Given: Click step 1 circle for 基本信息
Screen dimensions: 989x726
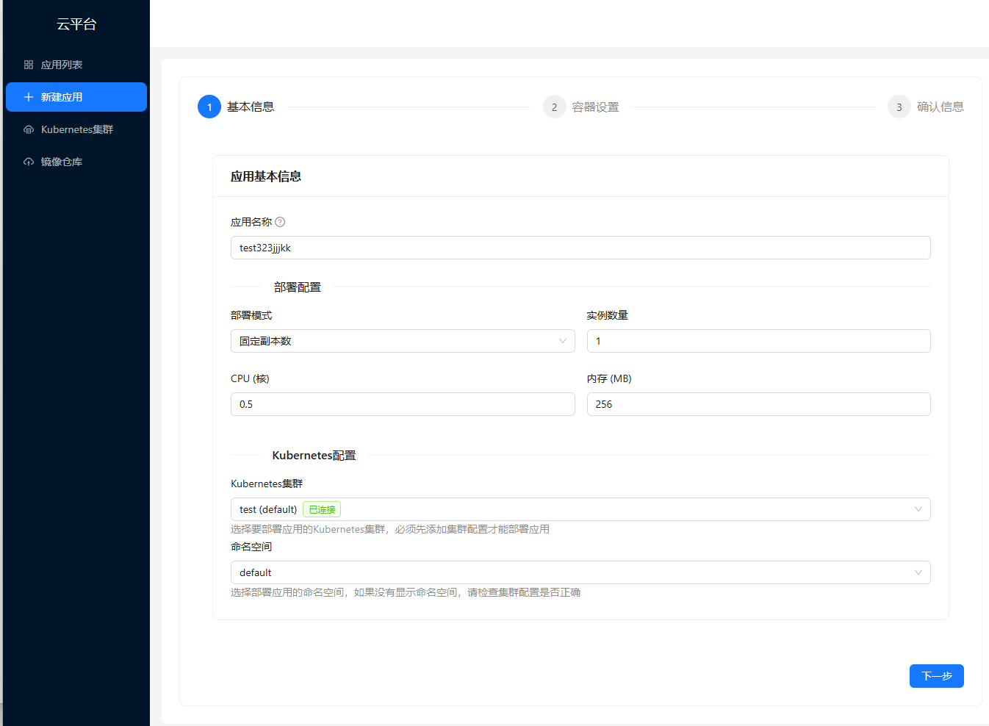Looking at the screenshot, I should (209, 107).
